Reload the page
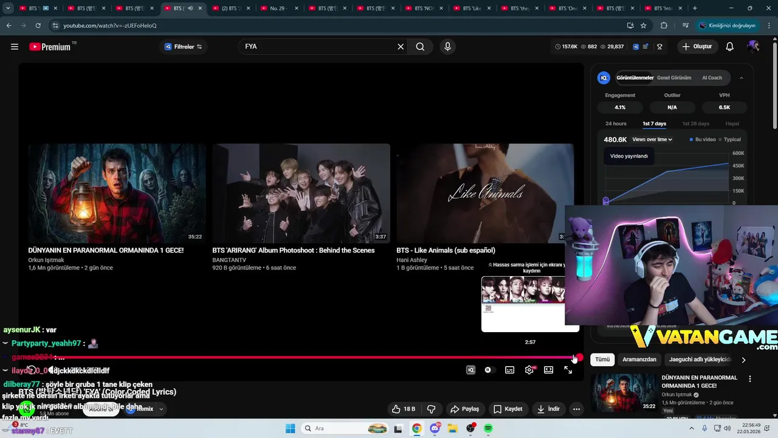 click(38, 26)
